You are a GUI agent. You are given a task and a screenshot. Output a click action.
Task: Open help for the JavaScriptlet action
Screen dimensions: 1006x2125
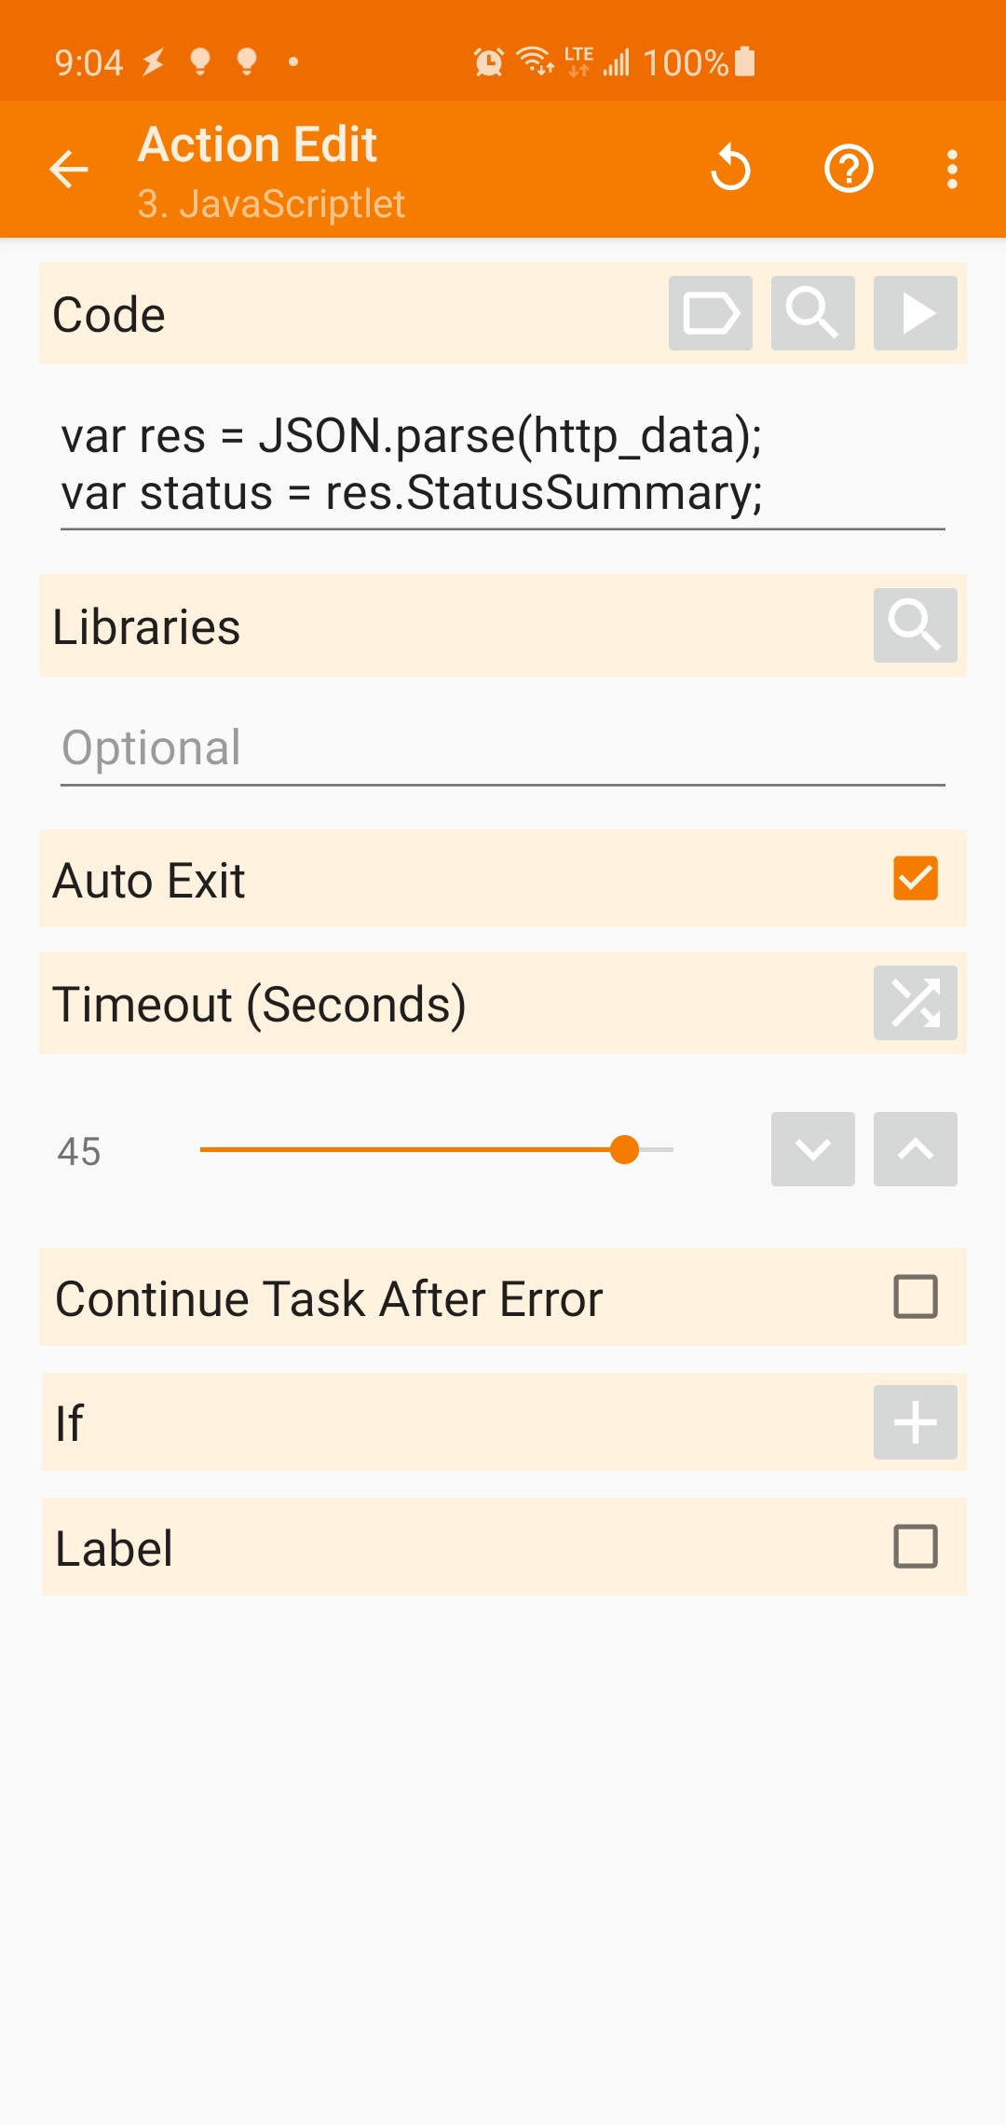pos(849,169)
